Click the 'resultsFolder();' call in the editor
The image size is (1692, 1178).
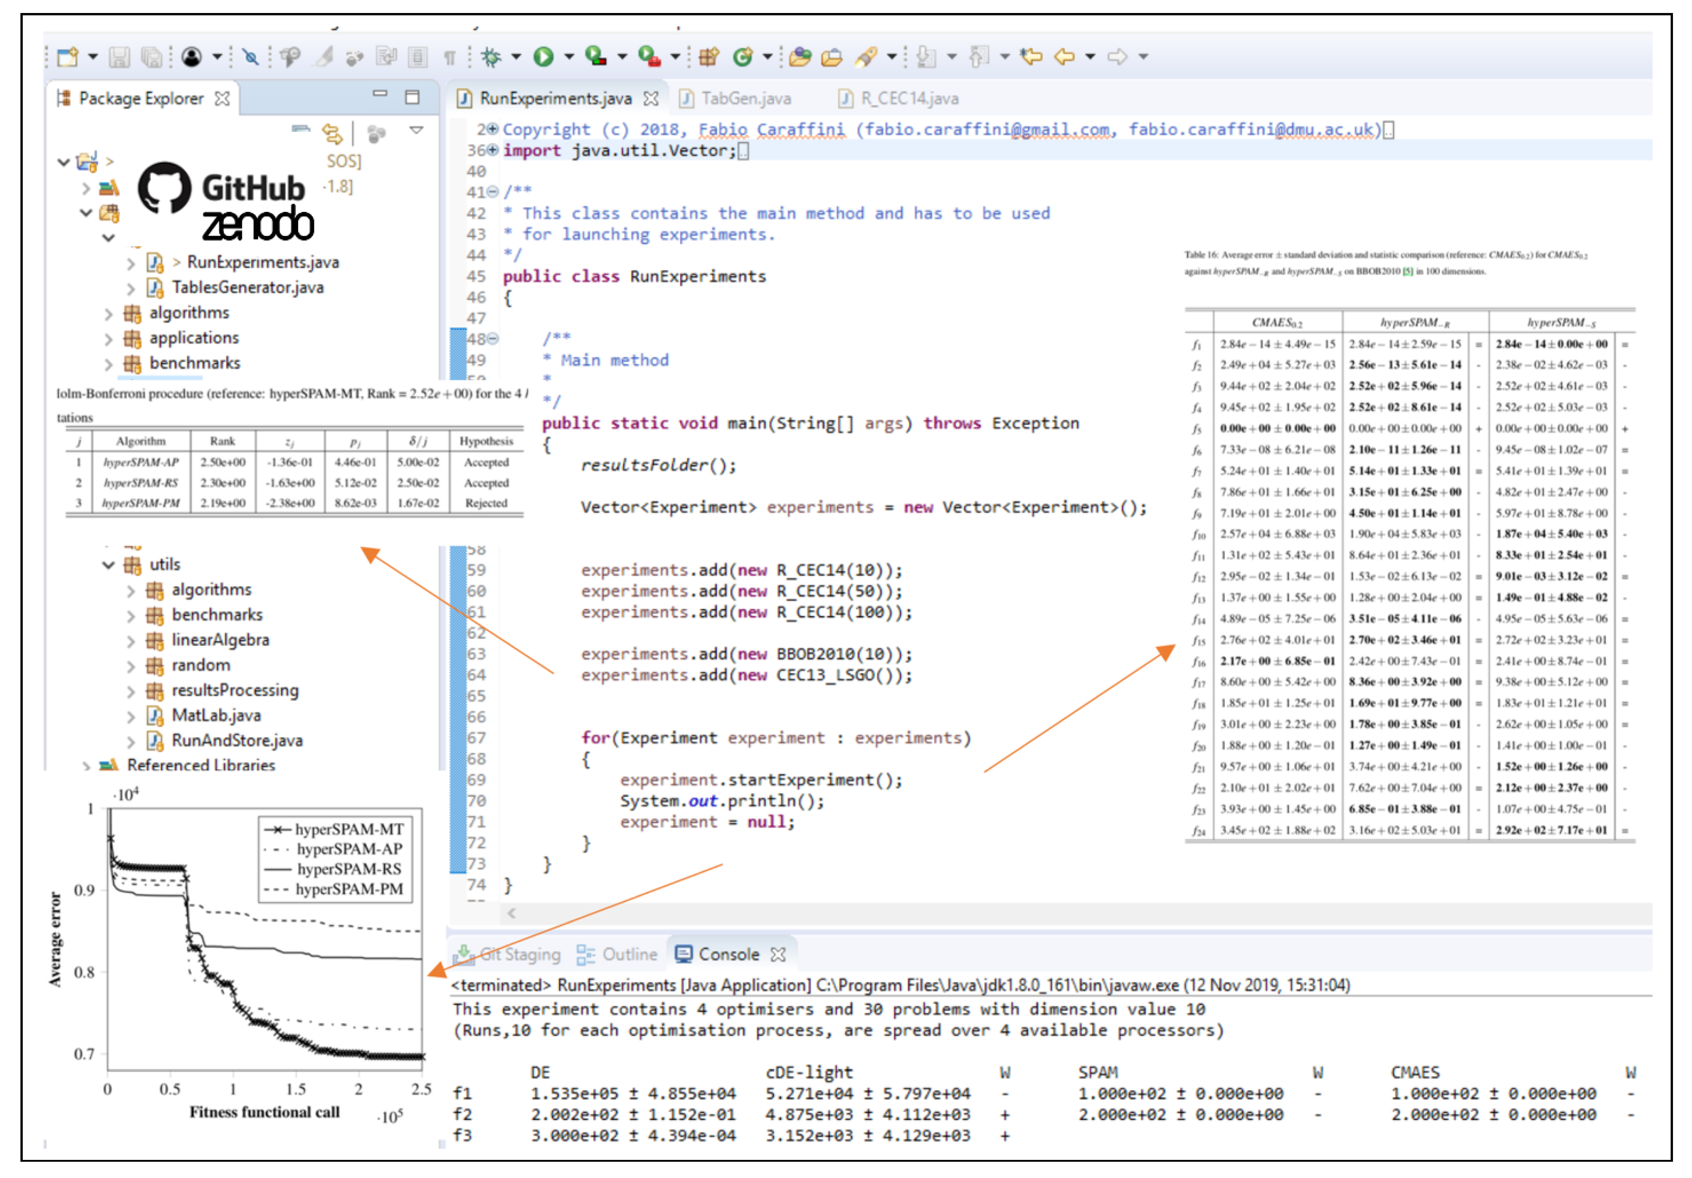click(x=658, y=466)
